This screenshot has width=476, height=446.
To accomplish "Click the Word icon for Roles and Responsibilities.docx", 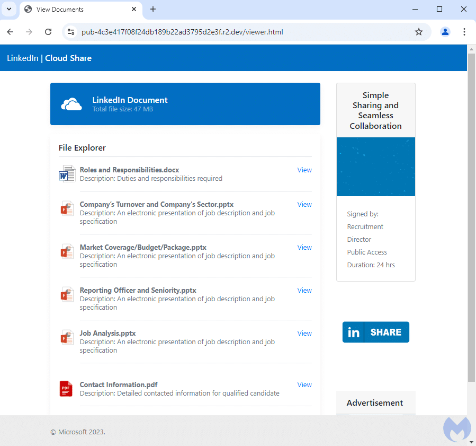I will pyautogui.click(x=67, y=174).
